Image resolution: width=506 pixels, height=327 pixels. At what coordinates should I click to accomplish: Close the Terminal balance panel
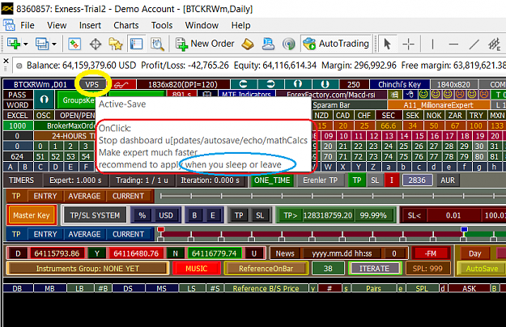point(6,61)
